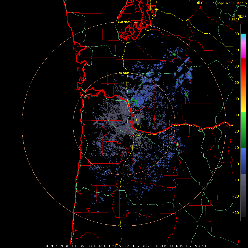Click the 50 NMI range ring label
248x248 pixels.
[124, 73]
